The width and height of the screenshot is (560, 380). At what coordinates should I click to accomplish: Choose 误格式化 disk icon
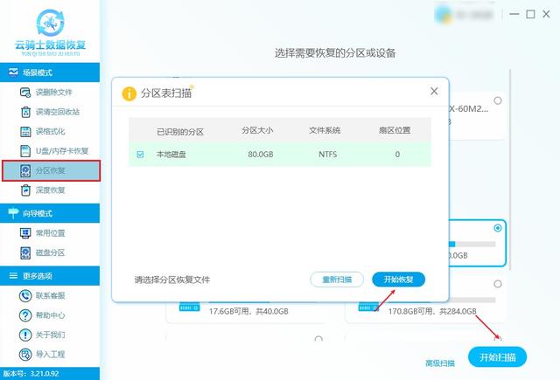25,132
